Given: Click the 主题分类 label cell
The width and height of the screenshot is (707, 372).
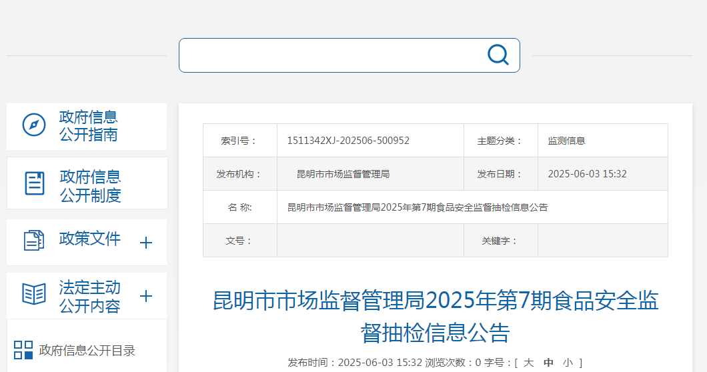Looking at the screenshot, I should 500,141.
